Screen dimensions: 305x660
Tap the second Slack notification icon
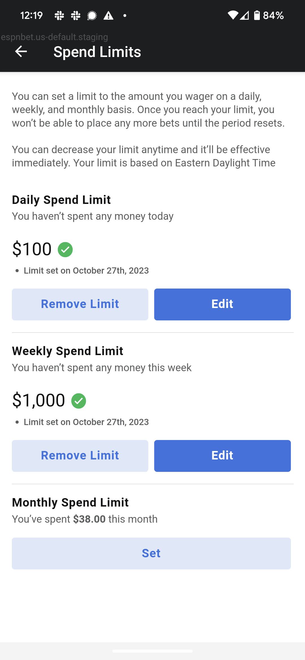click(76, 16)
